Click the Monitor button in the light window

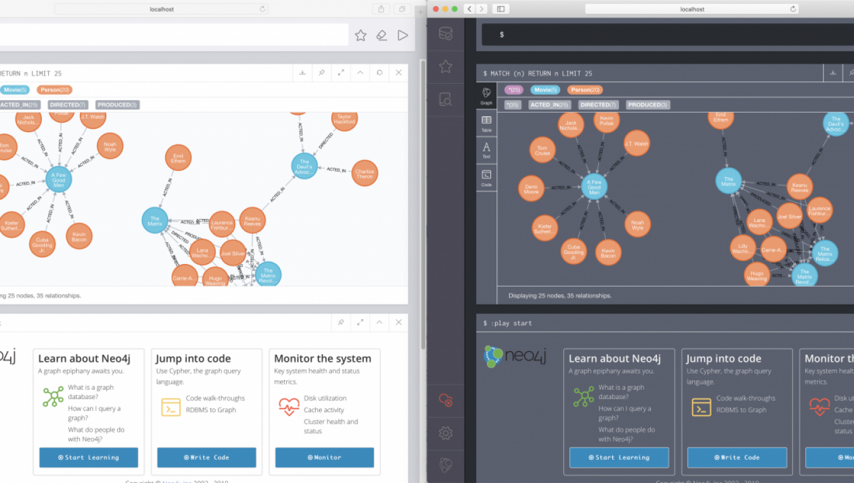324,457
